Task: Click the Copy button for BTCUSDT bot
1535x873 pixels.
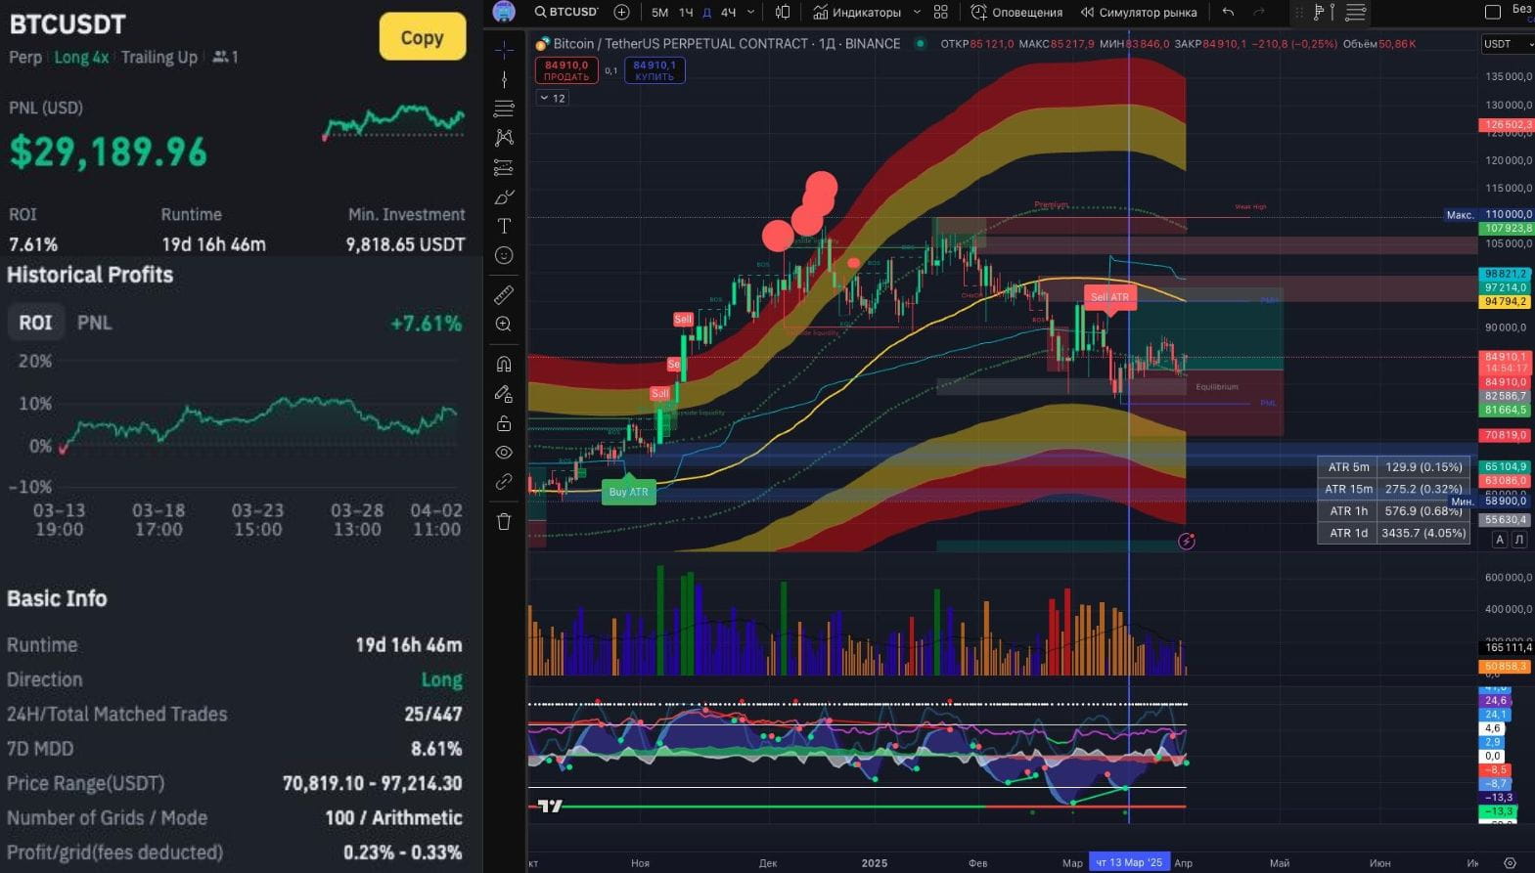Action: [423, 37]
